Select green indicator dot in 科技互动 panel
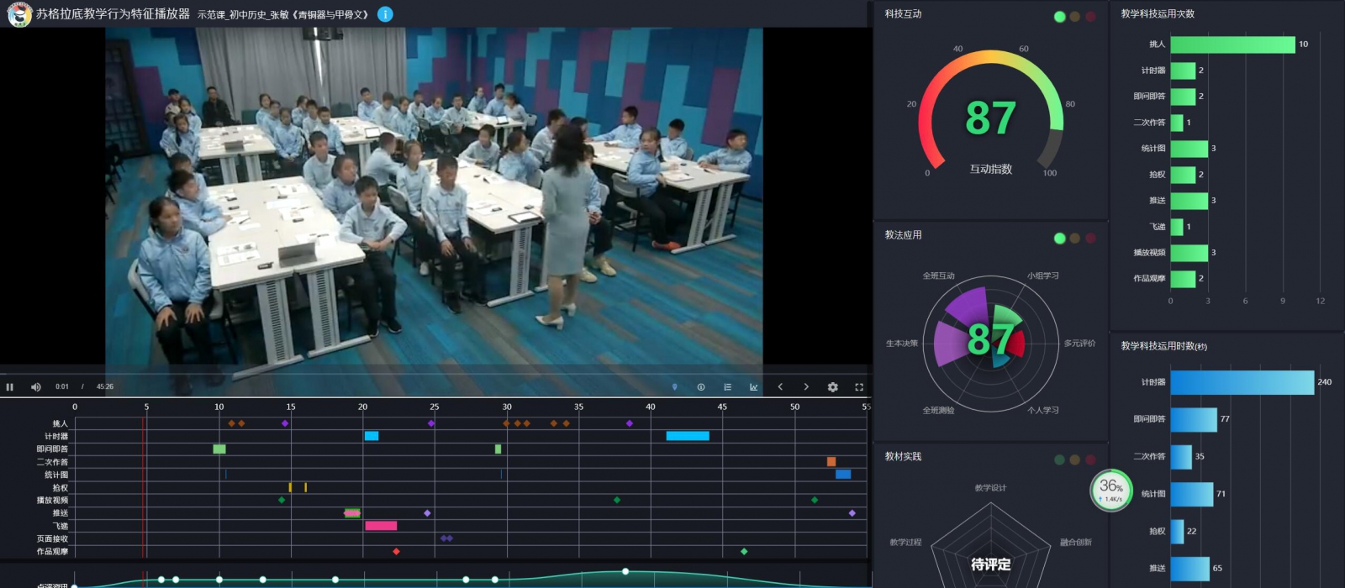Viewport: 1345px width, 588px height. coord(1059,17)
